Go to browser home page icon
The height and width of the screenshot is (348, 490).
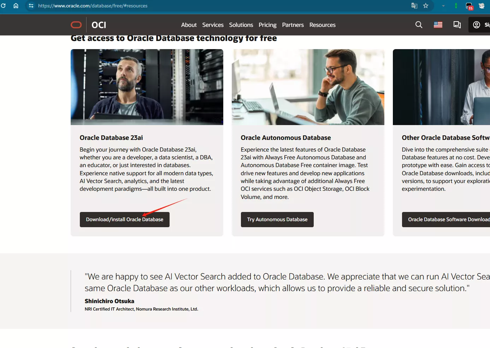16,6
